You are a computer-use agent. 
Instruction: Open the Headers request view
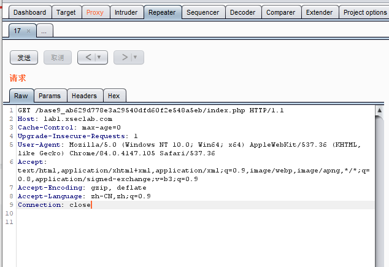pos(85,96)
